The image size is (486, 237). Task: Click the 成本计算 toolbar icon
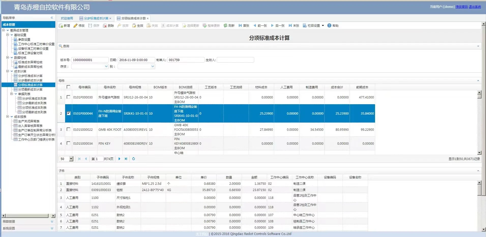(x=163, y=25)
